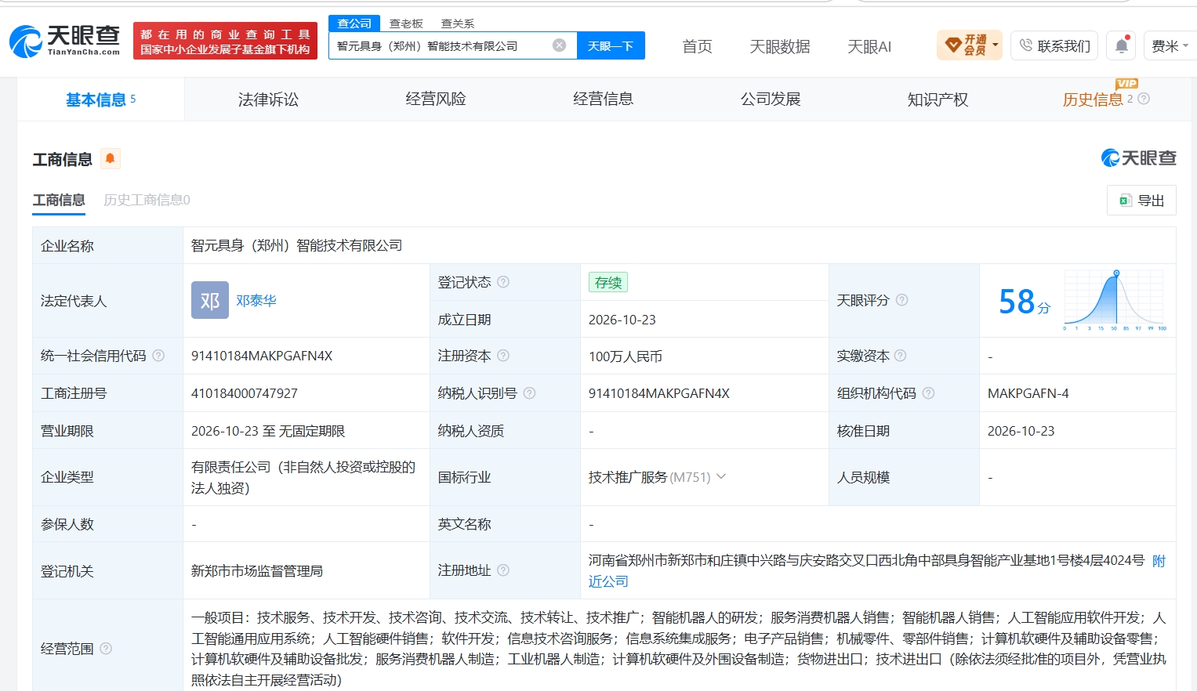
Task: Export data with the 导出 button
Action: [x=1141, y=201]
